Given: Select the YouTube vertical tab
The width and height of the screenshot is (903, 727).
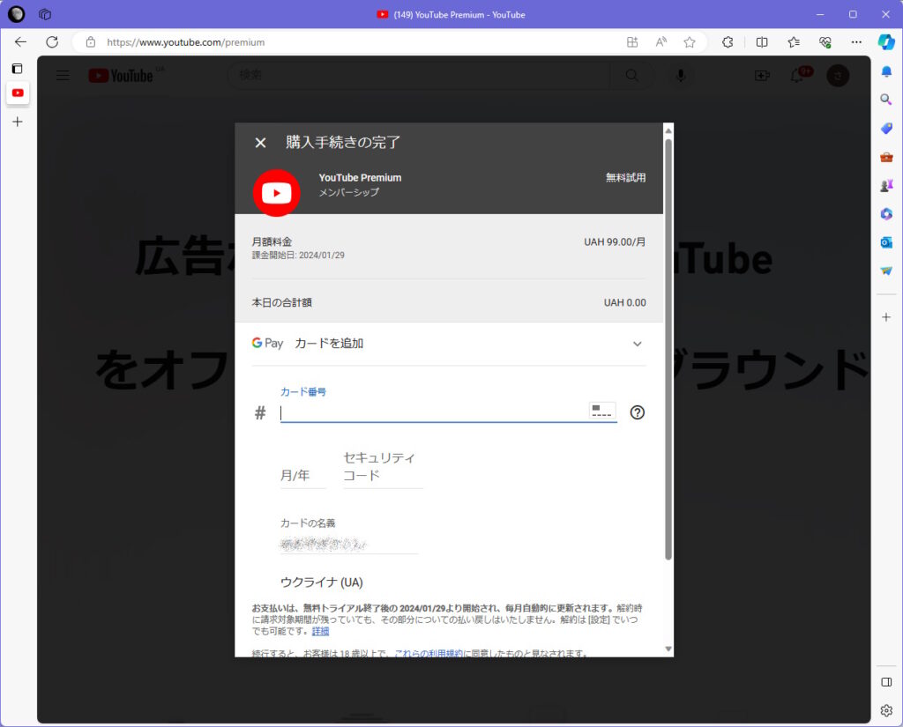Looking at the screenshot, I should coord(18,93).
